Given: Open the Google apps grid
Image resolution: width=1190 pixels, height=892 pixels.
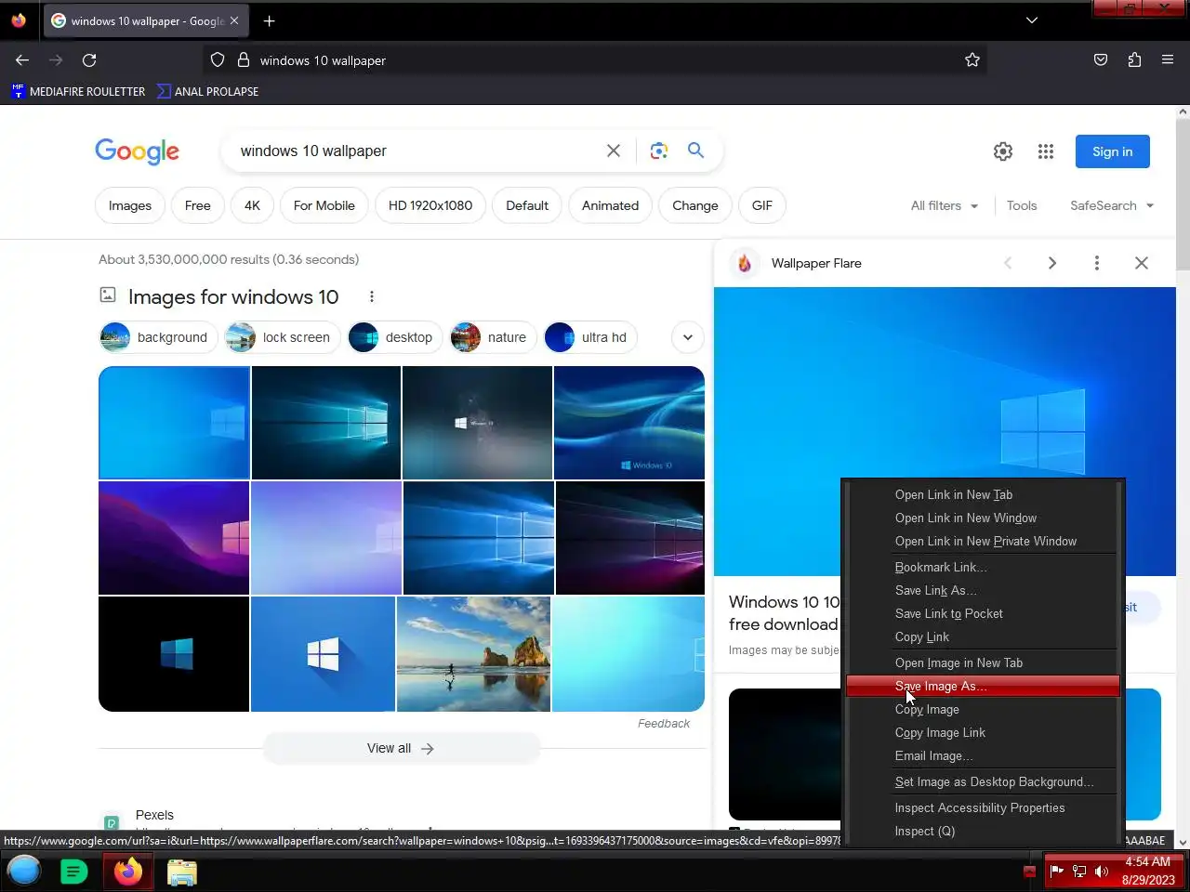Looking at the screenshot, I should click(1046, 151).
